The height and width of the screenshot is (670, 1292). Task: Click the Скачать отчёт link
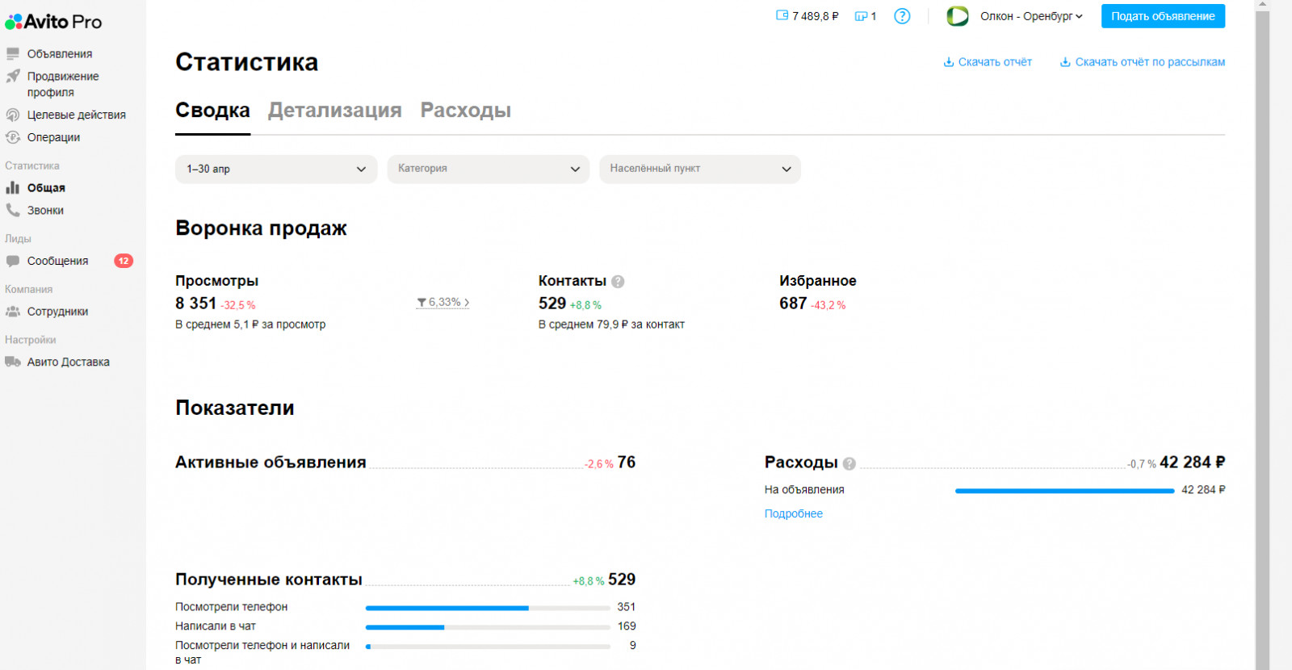995,62
